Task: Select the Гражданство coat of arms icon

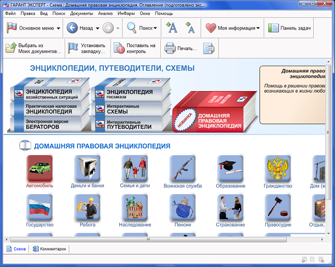Action: [278, 168]
